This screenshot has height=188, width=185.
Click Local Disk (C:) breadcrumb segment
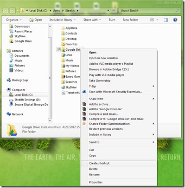[x=38, y=11]
